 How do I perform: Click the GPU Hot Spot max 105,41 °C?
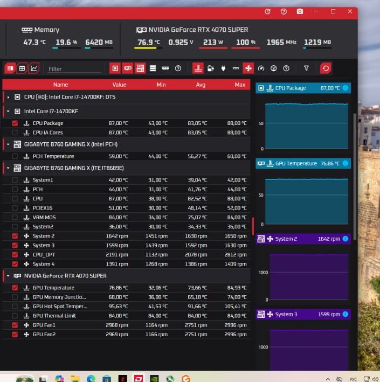(236, 307)
